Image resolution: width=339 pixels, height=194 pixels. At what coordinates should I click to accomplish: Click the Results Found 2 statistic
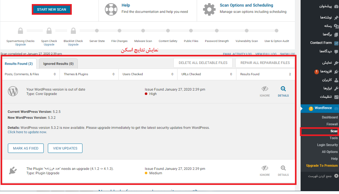265,74
